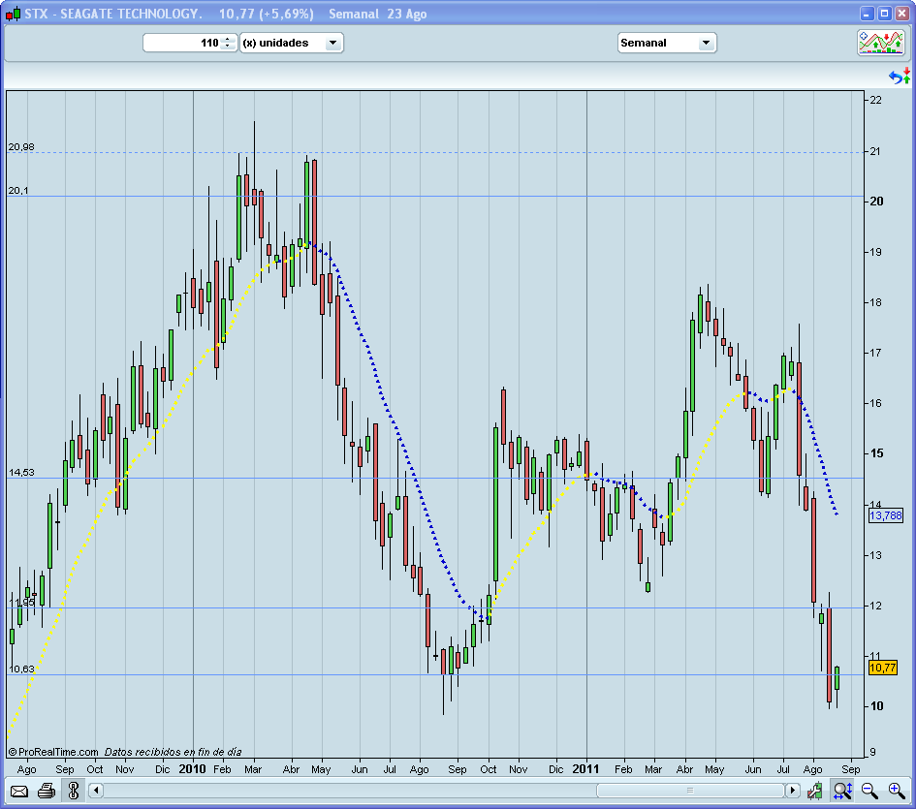Image resolution: width=916 pixels, height=809 pixels.
Task: Open the print function with the printer icon
Action: [x=46, y=790]
